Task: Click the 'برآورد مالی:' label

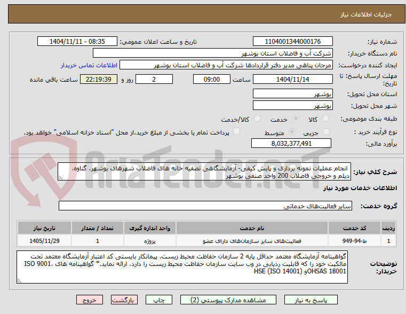Action: [381, 144]
